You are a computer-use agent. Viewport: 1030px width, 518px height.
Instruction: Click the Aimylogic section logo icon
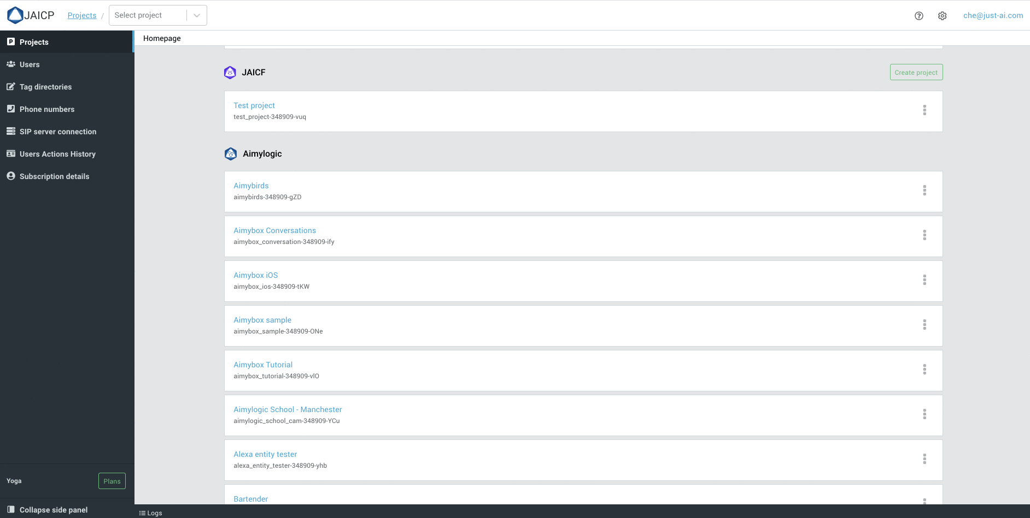[231, 153]
